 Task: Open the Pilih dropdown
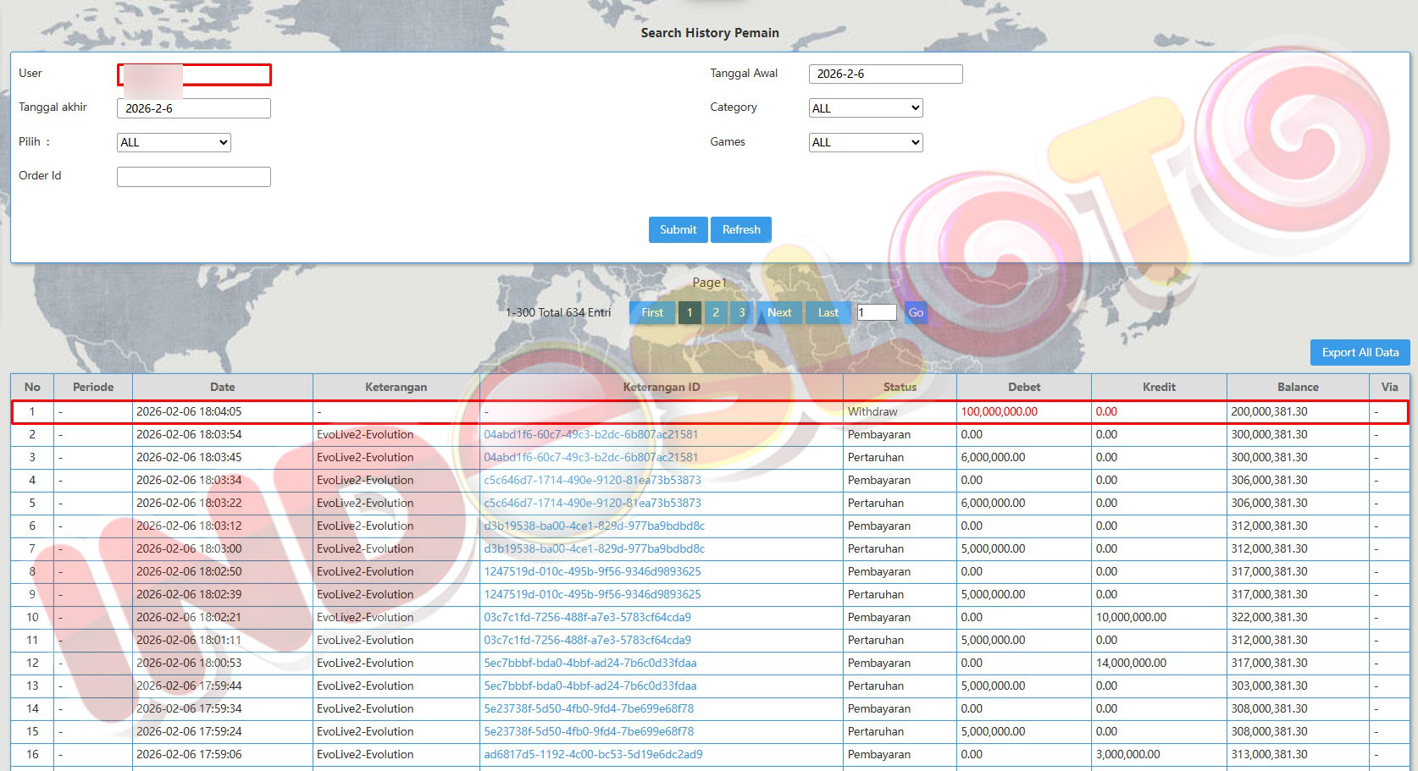click(174, 142)
